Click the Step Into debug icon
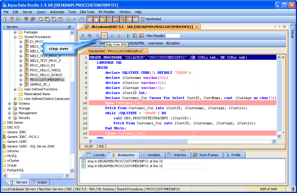The height and width of the screenshot is (193, 297). click(97, 36)
